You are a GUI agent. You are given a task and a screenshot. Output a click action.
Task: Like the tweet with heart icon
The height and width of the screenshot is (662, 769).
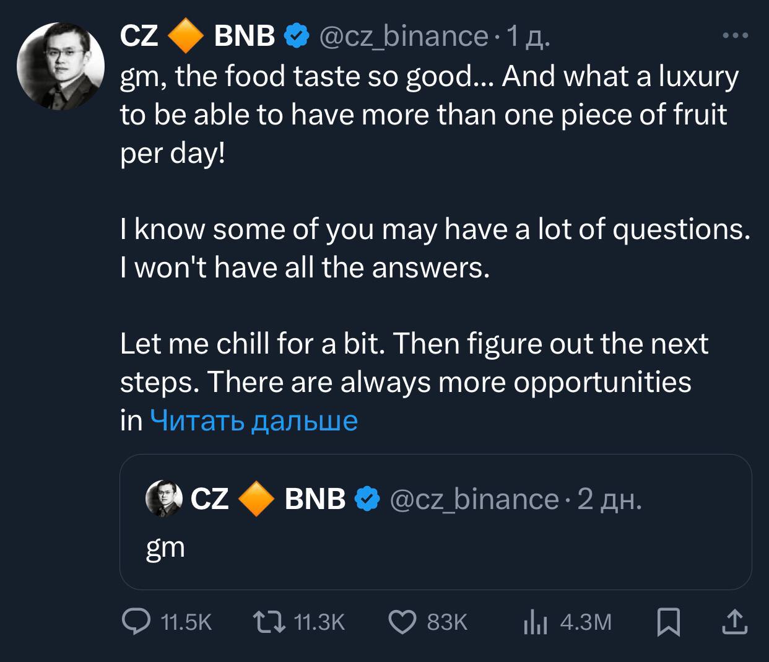pyautogui.click(x=402, y=622)
